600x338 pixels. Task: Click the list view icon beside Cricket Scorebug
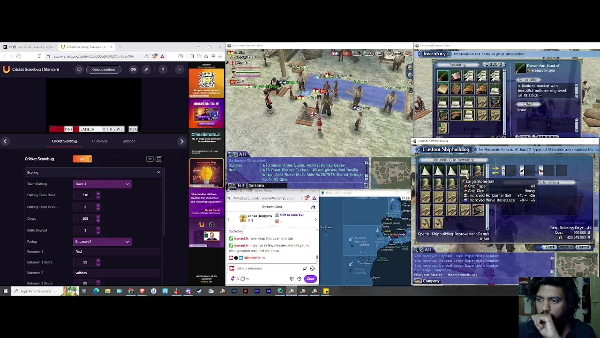159,159
